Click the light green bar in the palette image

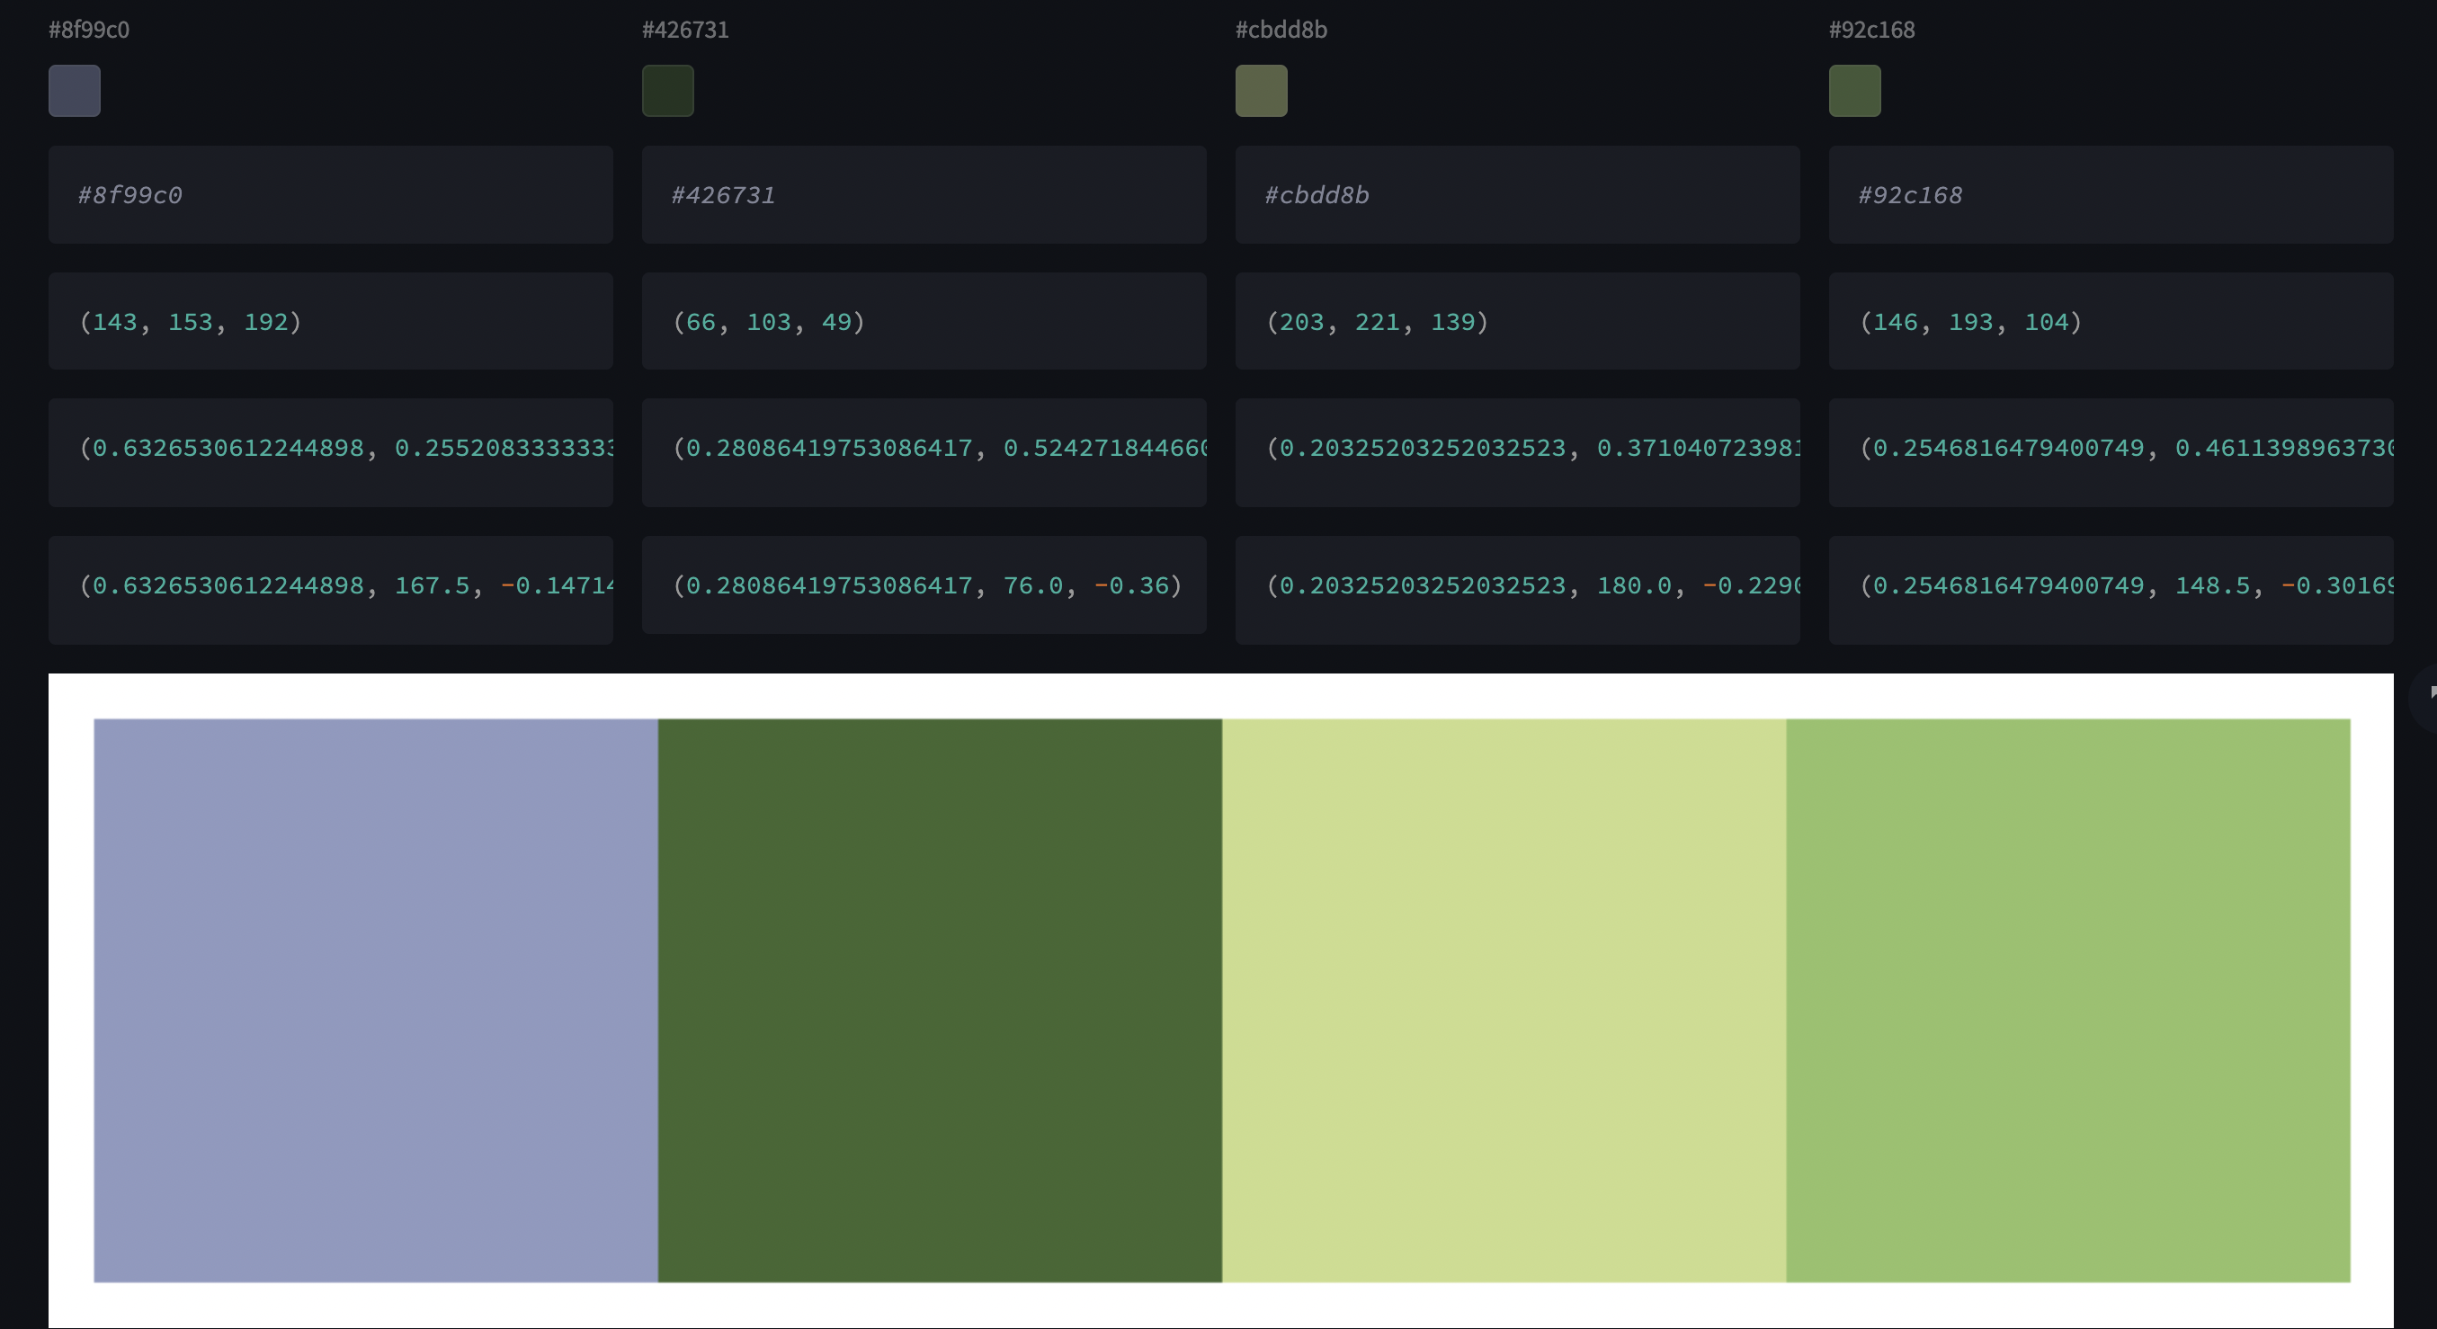(2068, 1000)
